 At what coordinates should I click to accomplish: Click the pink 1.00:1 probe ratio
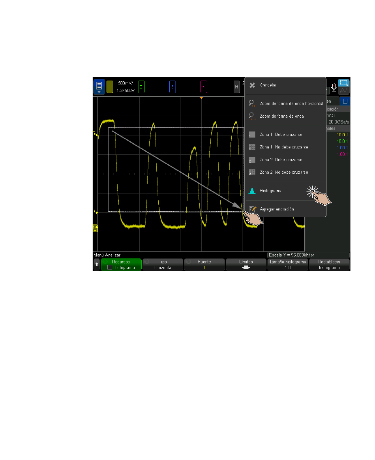coord(342,154)
